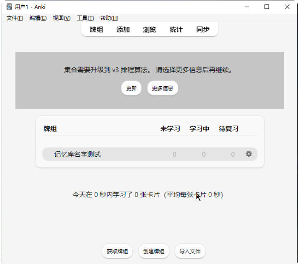Click 添加 to add a new card
The height and width of the screenshot is (264, 299).
tap(123, 30)
